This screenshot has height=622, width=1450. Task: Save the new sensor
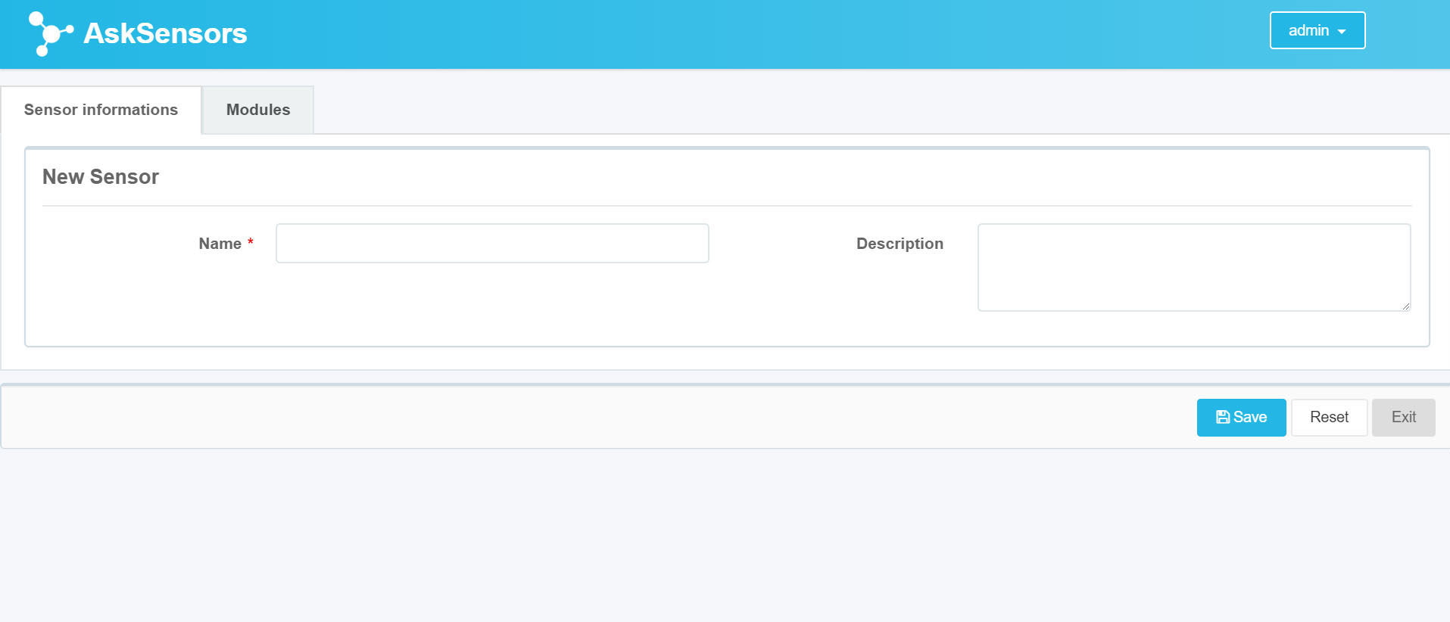pyautogui.click(x=1241, y=417)
